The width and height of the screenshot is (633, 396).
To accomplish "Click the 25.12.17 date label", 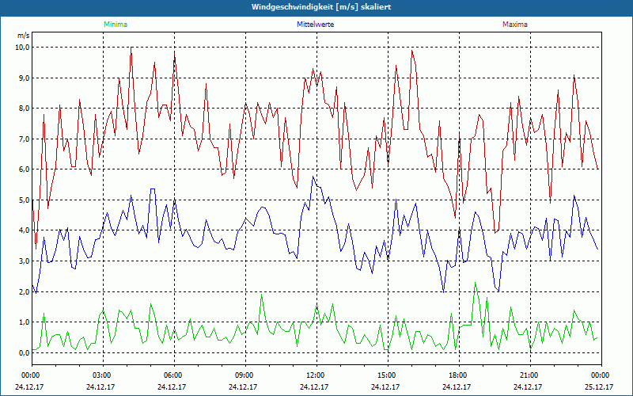I will coord(600,387).
